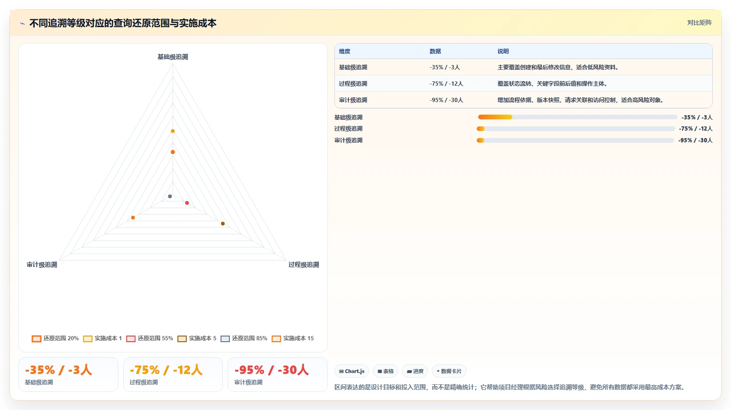
Task: Click the Chart.js chip
Action: click(x=352, y=371)
